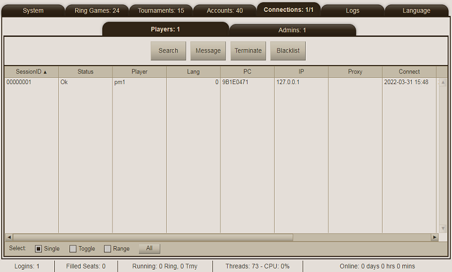Go to the Accounts tab

click(x=225, y=11)
